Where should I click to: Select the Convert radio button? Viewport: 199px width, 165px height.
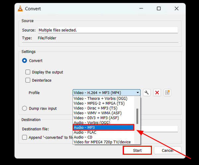[25, 61]
